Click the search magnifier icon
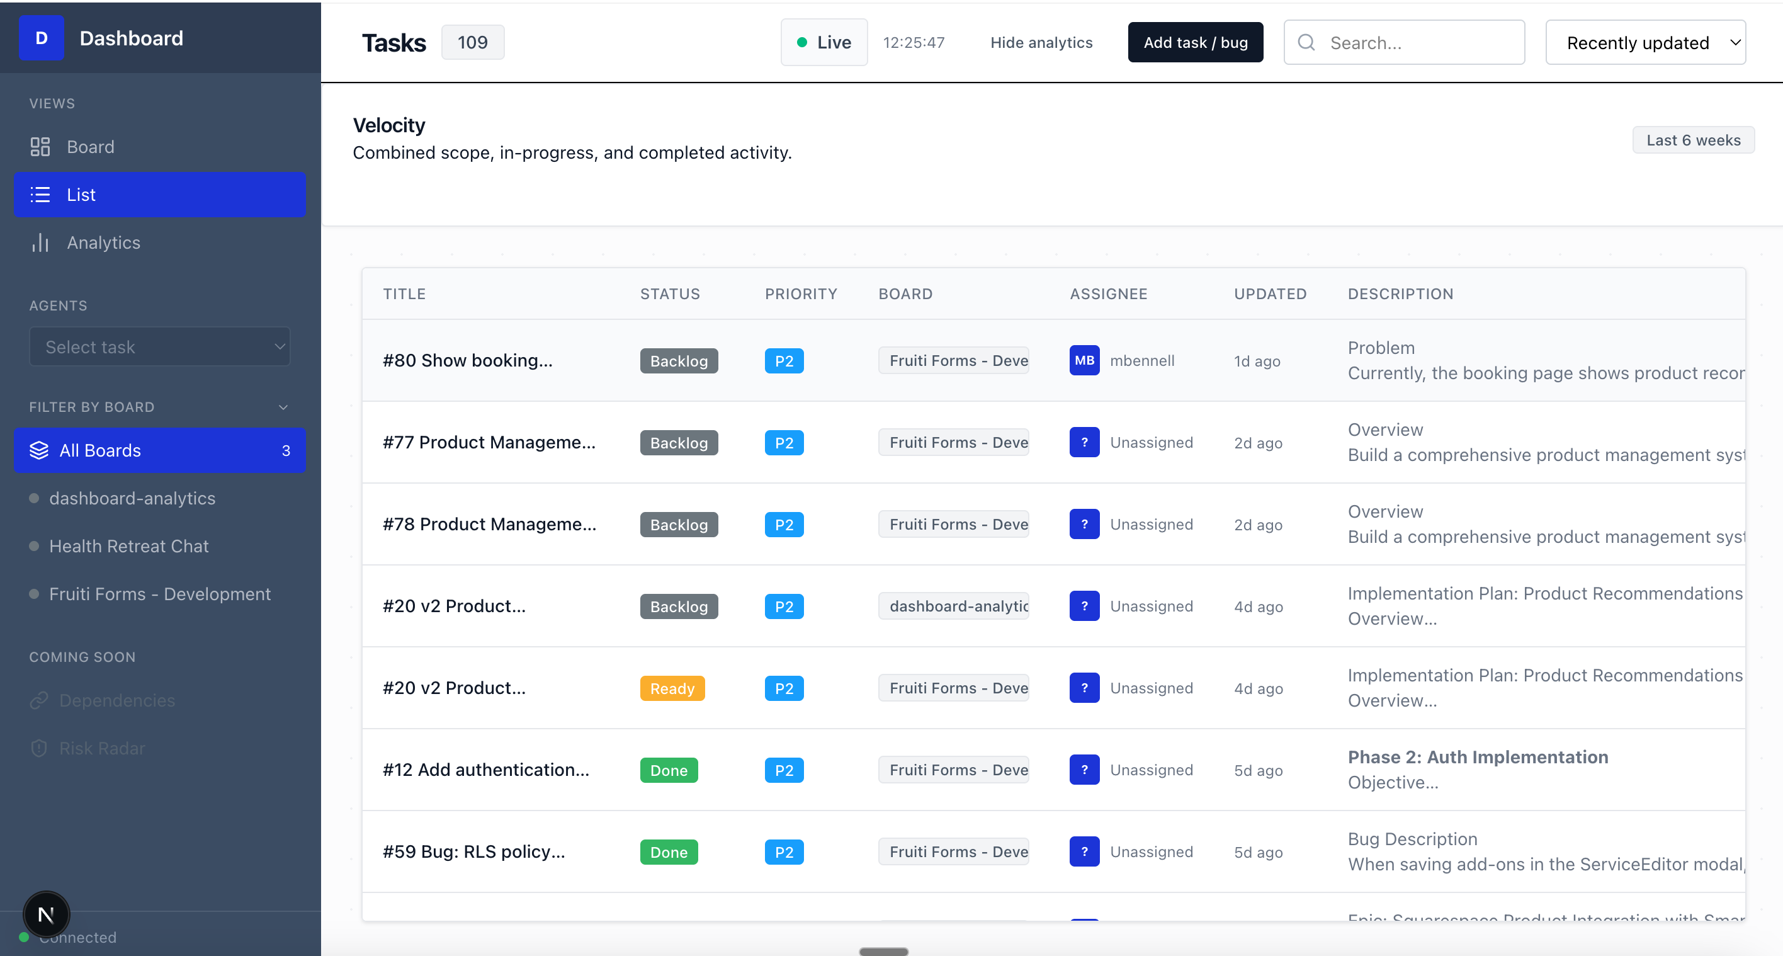 click(x=1306, y=43)
